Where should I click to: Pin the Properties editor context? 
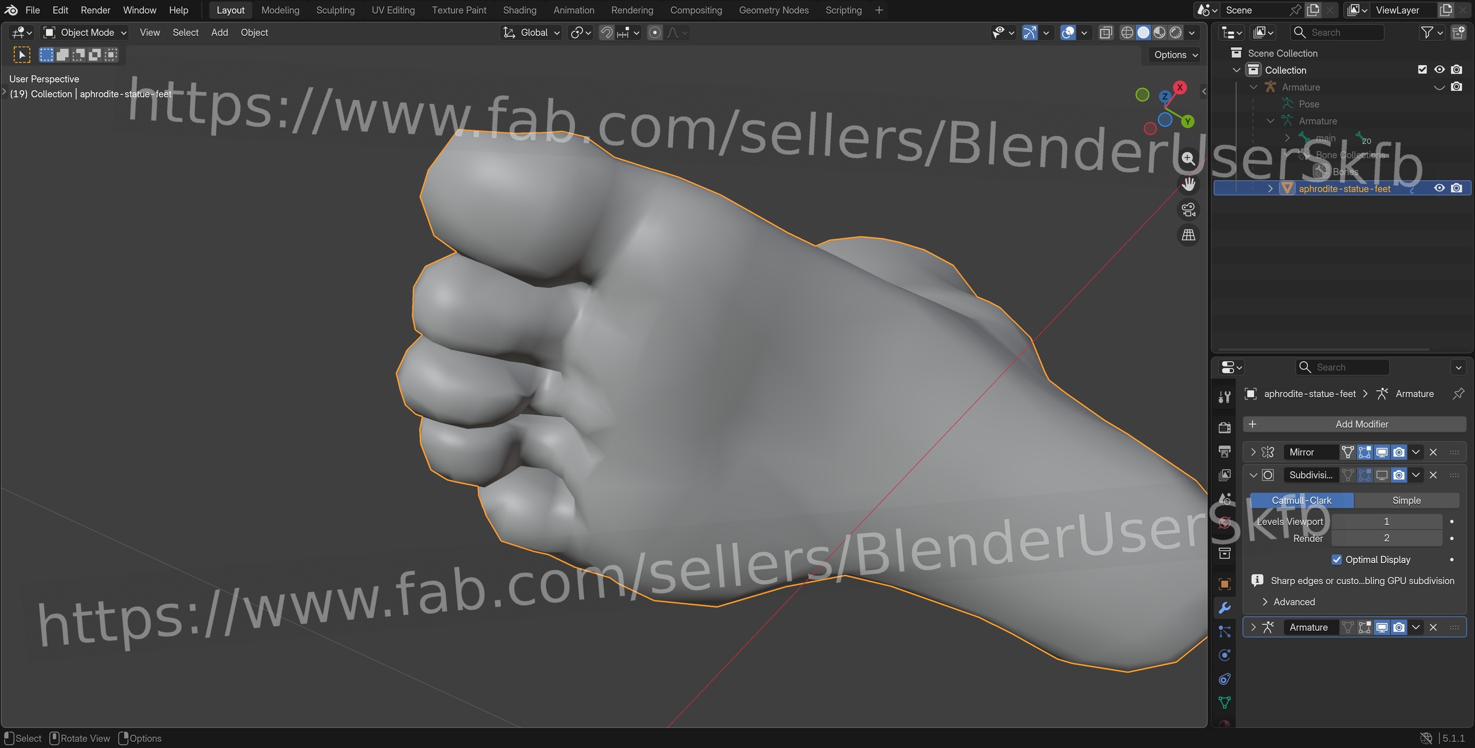click(1458, 394)
